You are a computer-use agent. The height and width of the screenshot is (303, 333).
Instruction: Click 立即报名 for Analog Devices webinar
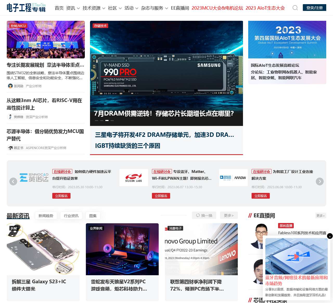[x=261, y=196]
